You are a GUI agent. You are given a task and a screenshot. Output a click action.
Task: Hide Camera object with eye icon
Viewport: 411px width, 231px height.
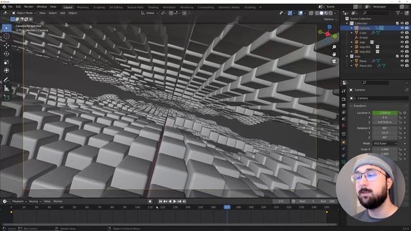(402, 28)
